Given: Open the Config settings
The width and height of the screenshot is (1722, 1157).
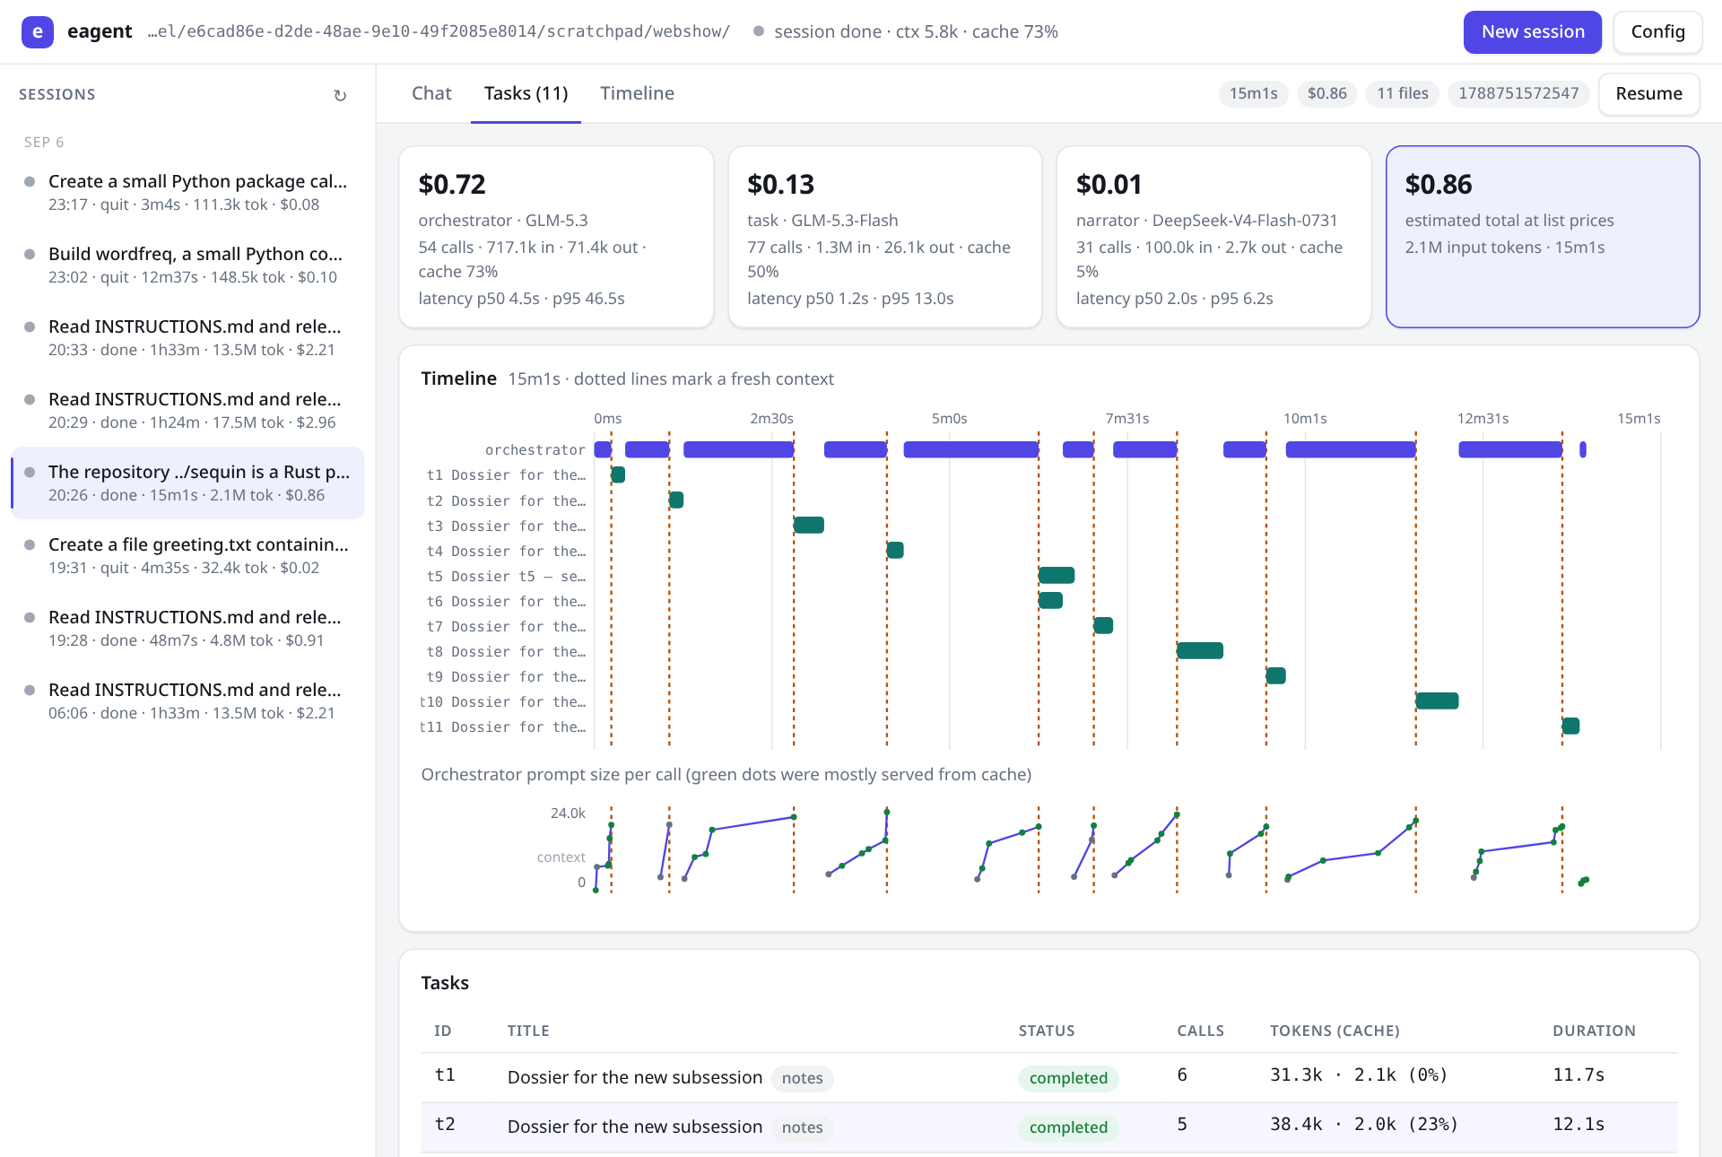Looking at the screenshot, I should (1657, 31).
